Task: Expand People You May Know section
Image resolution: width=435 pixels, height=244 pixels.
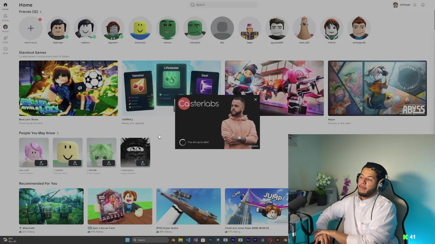Action: click(x=39, y=133)
